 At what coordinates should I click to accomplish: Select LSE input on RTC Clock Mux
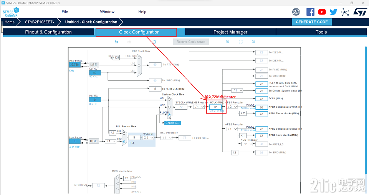tap(139, 65)
